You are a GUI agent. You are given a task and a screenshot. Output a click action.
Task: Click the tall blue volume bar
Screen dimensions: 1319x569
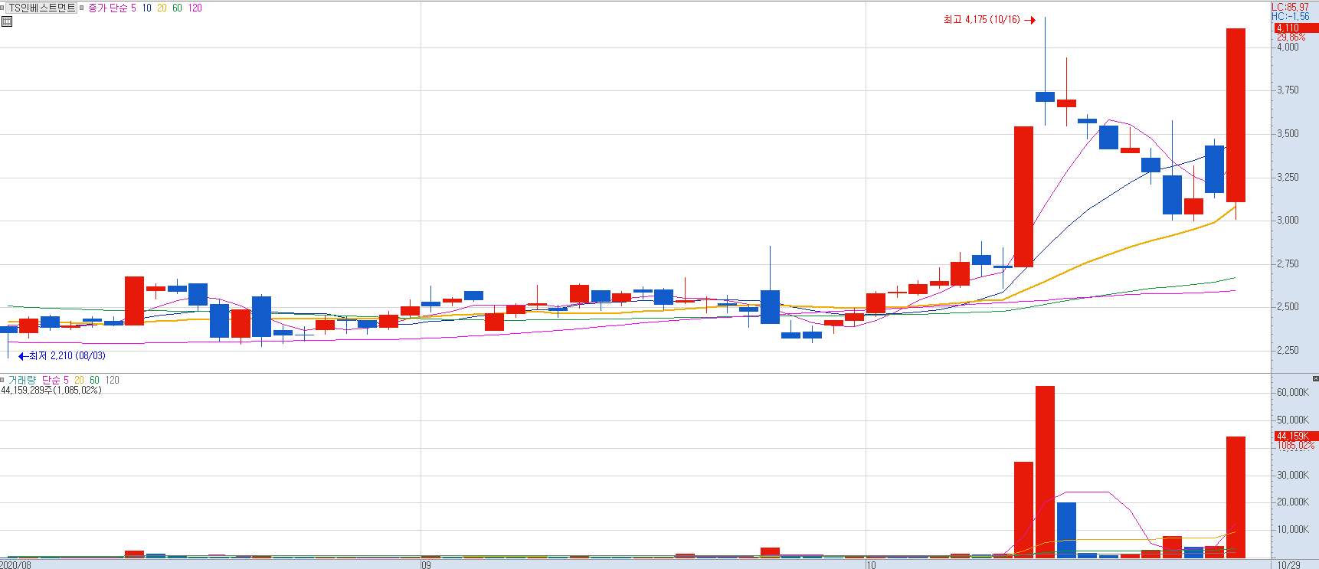pyautogui.click(x=1066, y=530)
